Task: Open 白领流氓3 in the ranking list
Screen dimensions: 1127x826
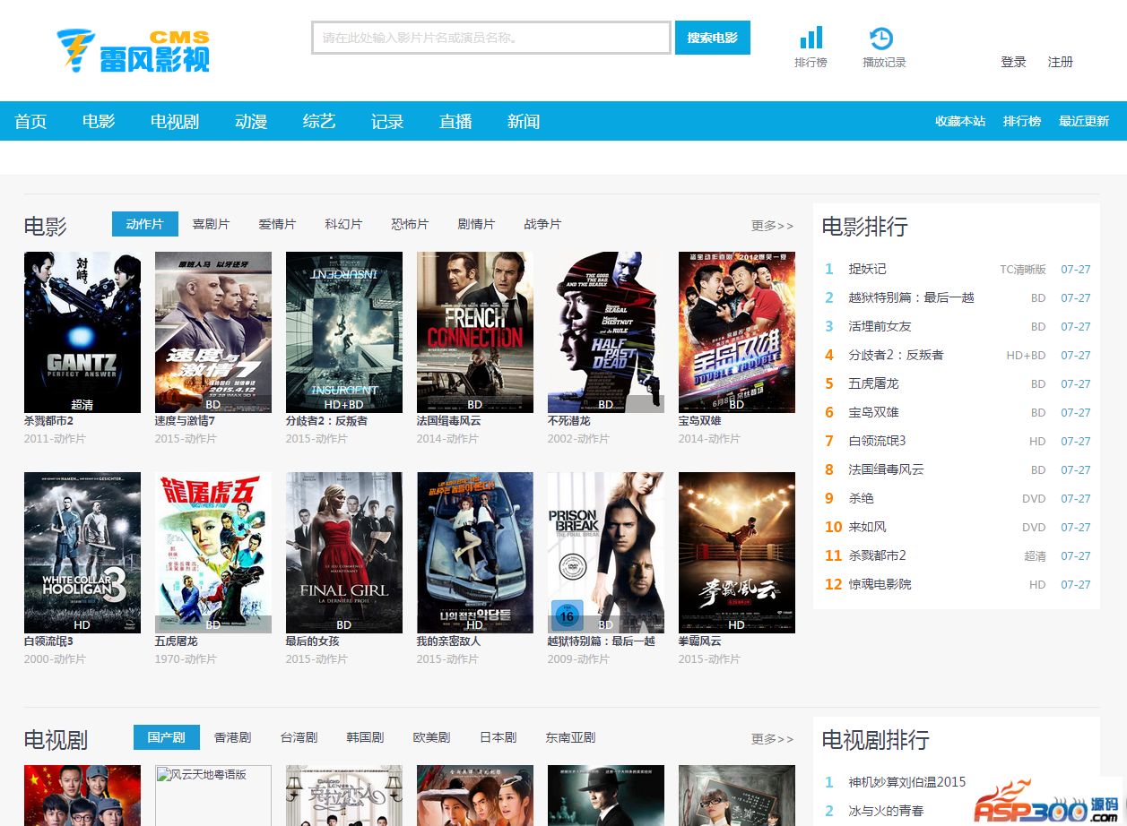Action: click(877, 441)
